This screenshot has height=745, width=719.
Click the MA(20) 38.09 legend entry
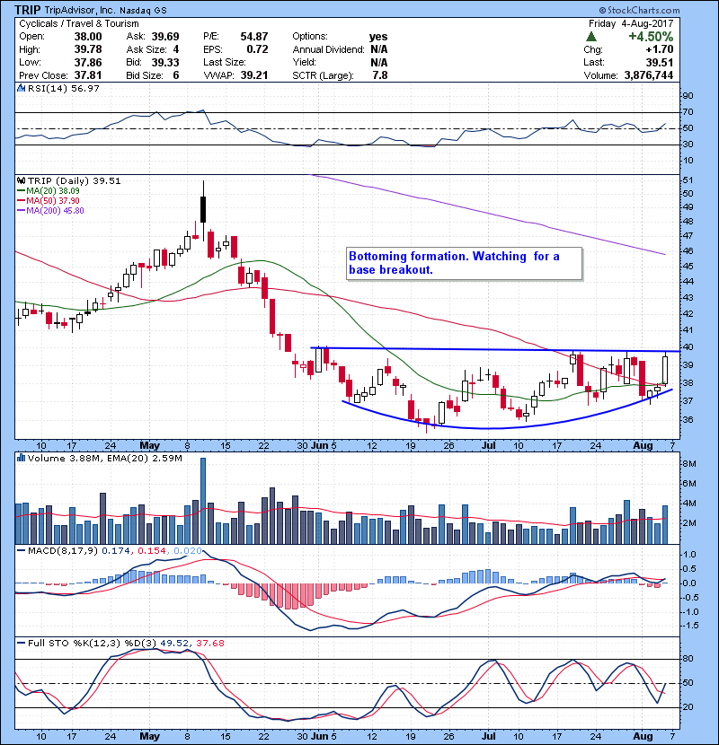(49, 190)
